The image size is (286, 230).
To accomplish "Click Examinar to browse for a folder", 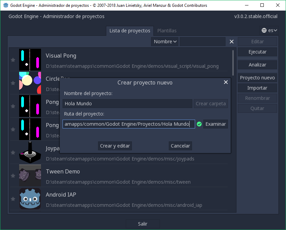I will click(x=215, y=124).
